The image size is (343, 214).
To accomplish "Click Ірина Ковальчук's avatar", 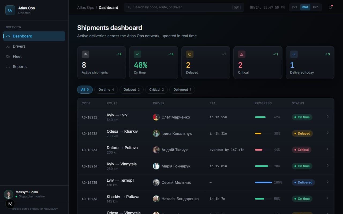I will click(x=156, y=133).
